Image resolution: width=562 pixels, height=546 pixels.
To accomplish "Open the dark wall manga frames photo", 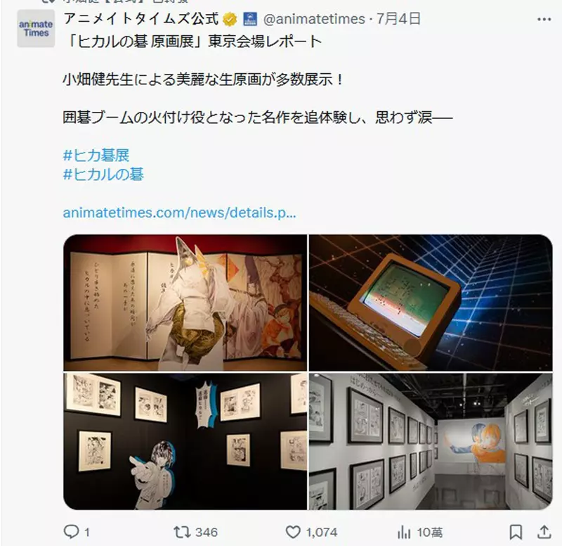I will coord(185,441).
